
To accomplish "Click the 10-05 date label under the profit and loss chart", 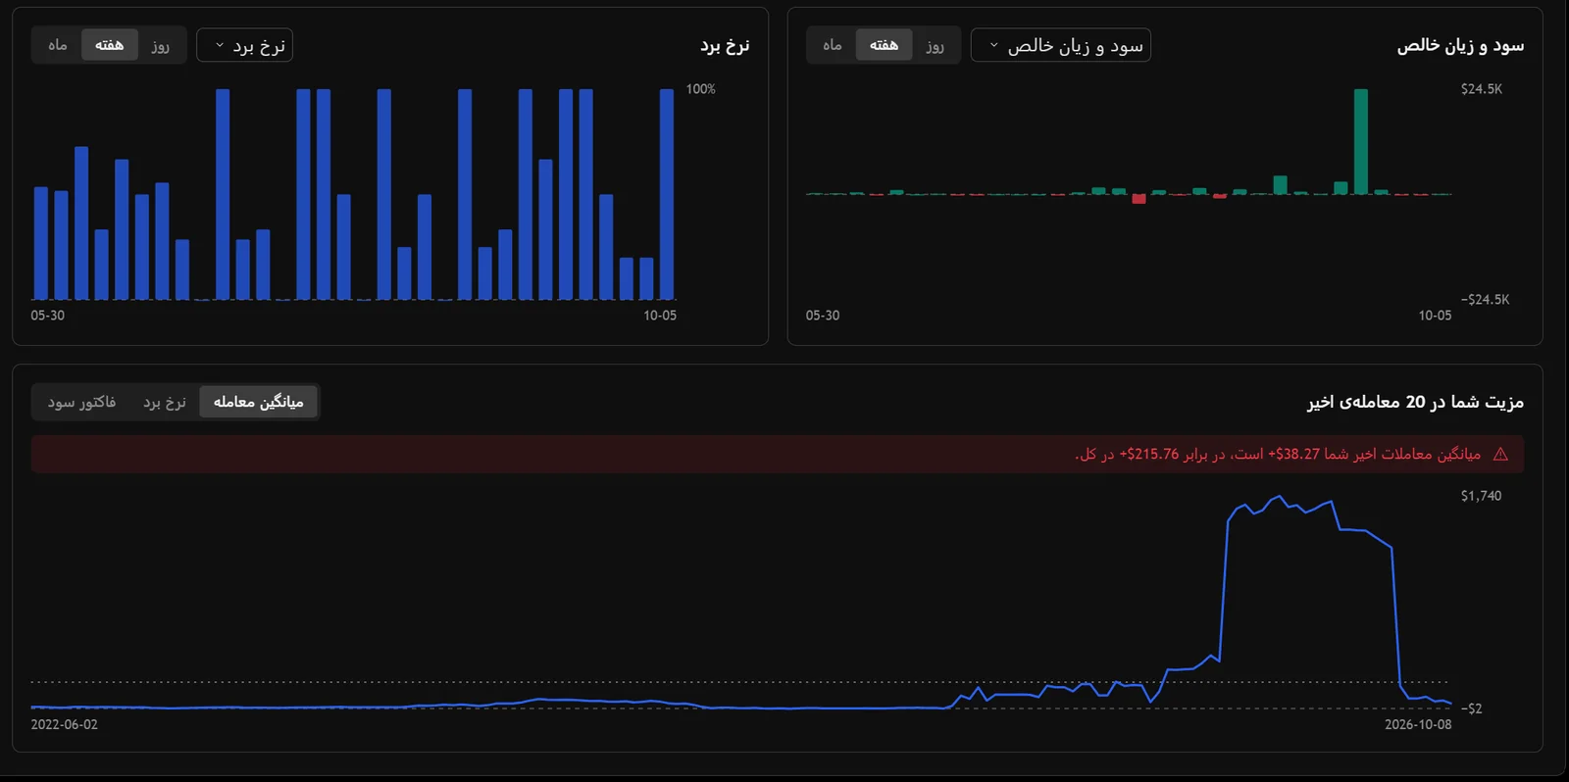I will pyautogui.click(x=1435, y=316).
